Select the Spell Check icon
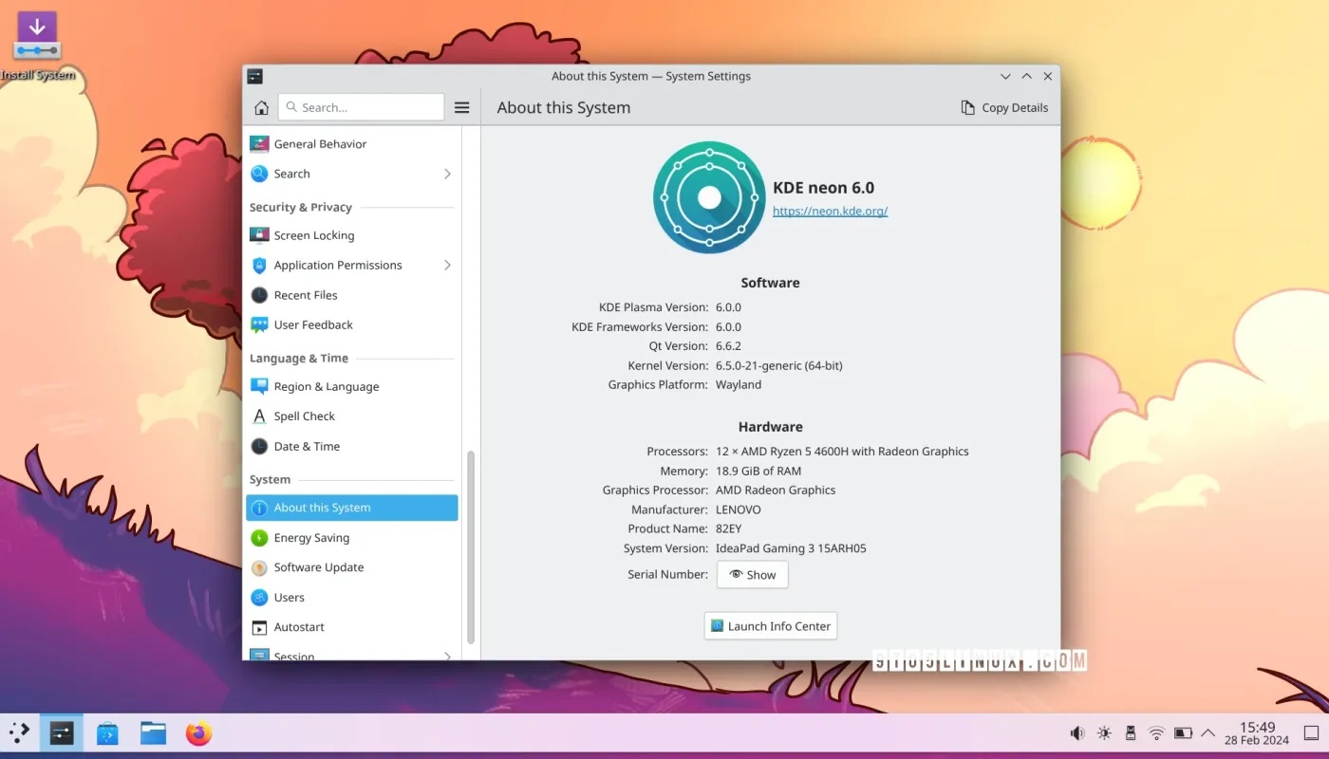Image resolution: width=1329 pixels, height=759 pixels. click(x=259, y=416)
